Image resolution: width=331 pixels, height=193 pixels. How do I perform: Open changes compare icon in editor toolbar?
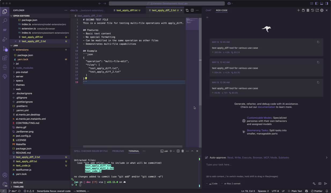click(187, 10)
